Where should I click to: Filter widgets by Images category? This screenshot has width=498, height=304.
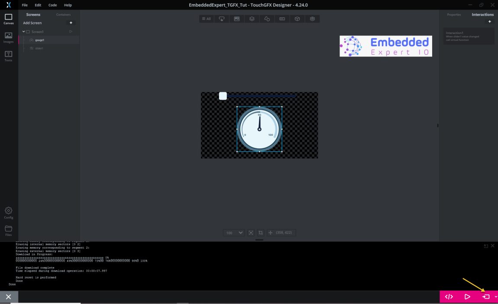click(237, 19)
